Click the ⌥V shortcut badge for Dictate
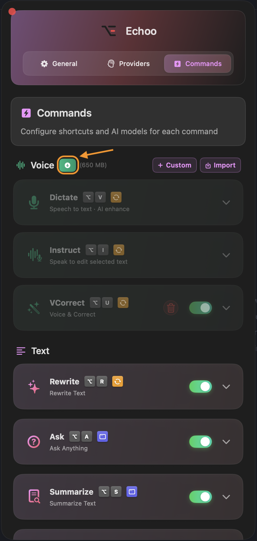The height and width of the screenshot is (541, 257). [94, 197]
